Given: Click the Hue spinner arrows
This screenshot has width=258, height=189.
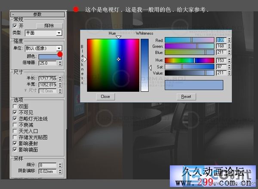Looking at the screenshot, I should 229,60.
